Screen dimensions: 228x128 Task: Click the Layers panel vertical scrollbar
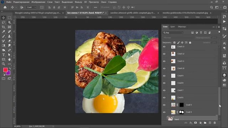pyautogui.click(x=219, y=101)
